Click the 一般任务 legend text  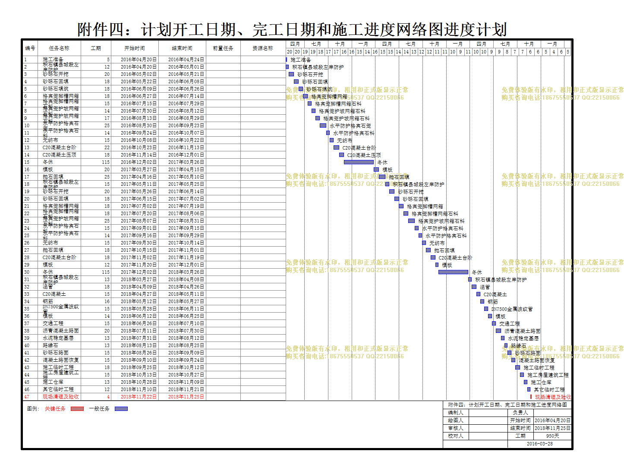99,409
